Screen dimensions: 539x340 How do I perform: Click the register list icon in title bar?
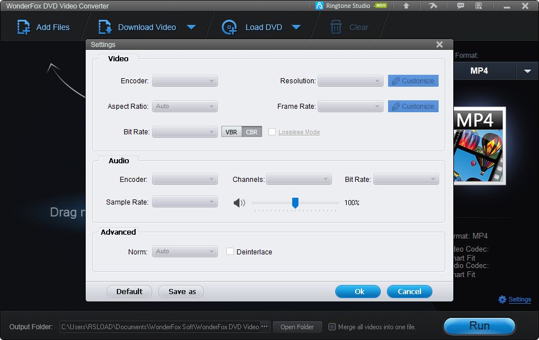coord(478,6)
